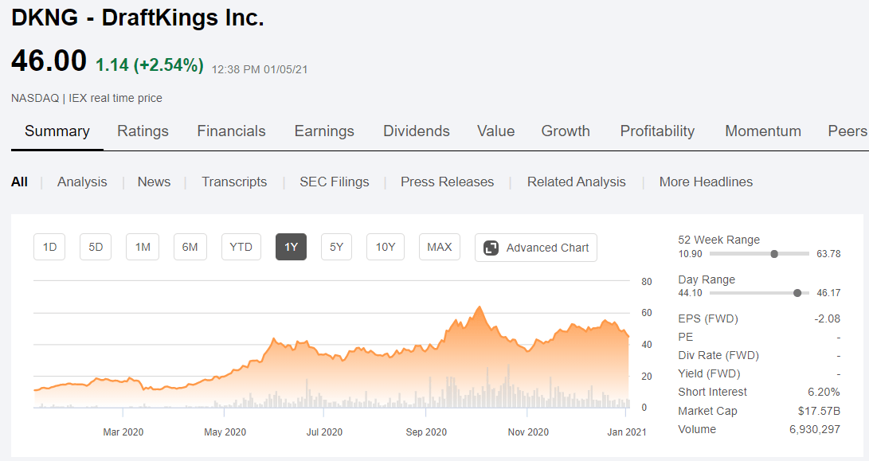
Task: Click the EPS (FWD) label
Action: [x=708, y=318]
